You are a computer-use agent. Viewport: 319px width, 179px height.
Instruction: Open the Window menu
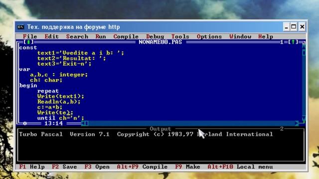pyautogui.click(x=240, y=36)
